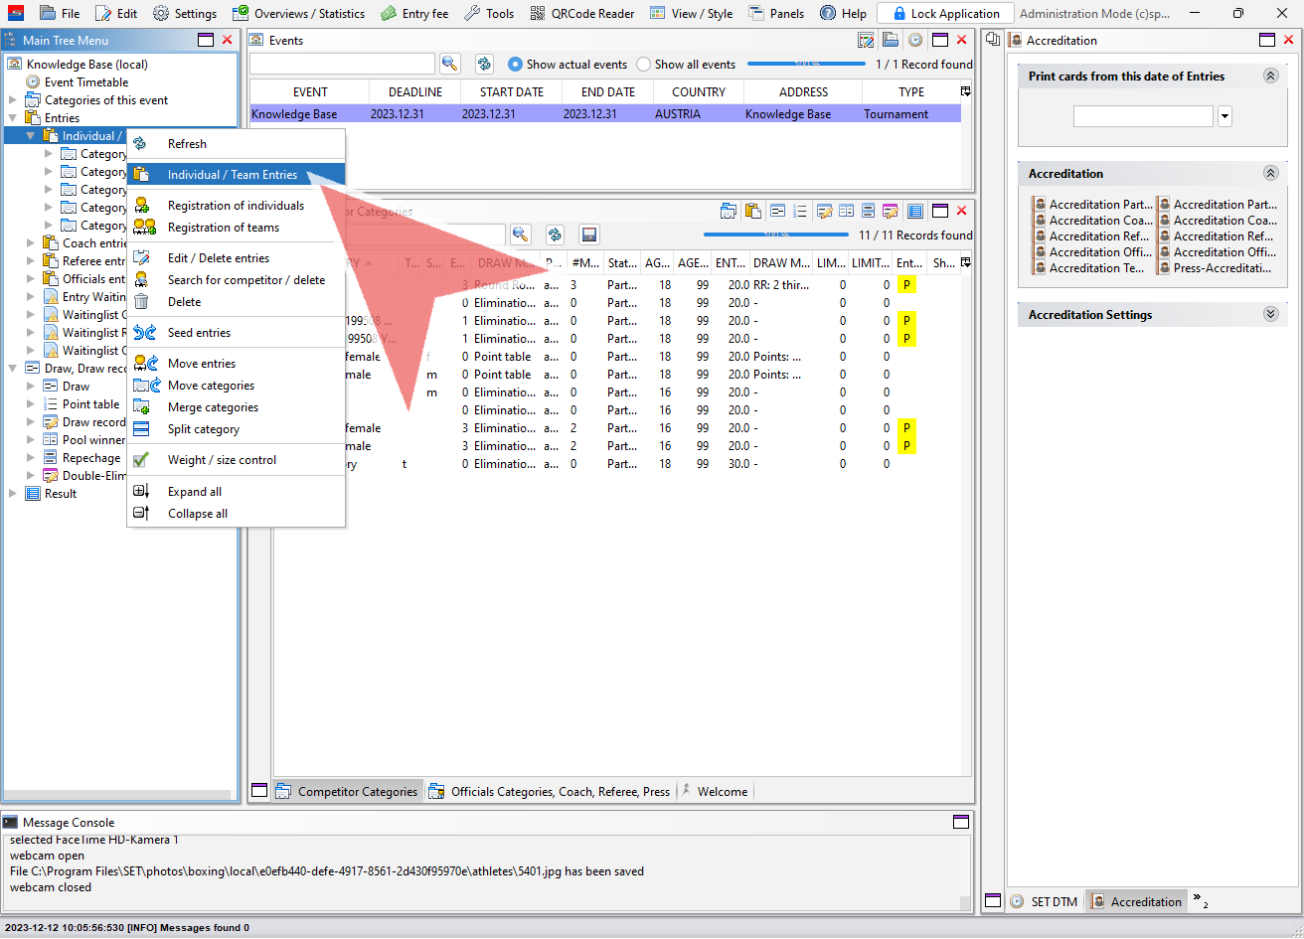Open the QRCode Reader toolbar item
Image resolution: width=1304 pixels, height=939 pixels.
click(582, 13)
